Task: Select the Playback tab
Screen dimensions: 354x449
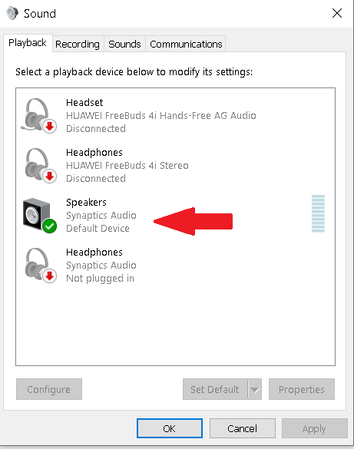Action: (x=28, y=43)
